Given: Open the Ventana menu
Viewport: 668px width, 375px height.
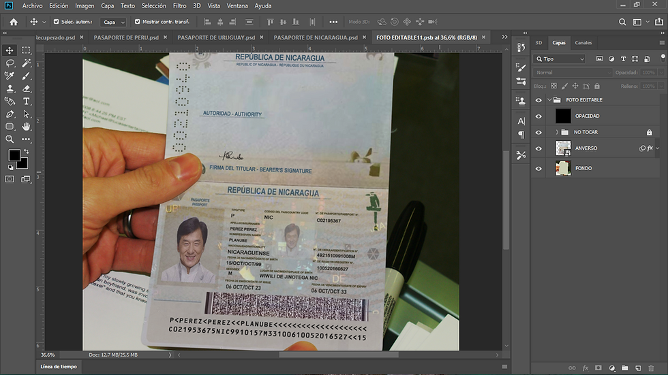Looking at the screenshot, I should 237,5.
